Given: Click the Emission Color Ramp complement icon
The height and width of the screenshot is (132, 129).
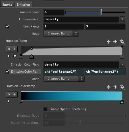Looking at the screenshot, I should (x=115, y=87).
